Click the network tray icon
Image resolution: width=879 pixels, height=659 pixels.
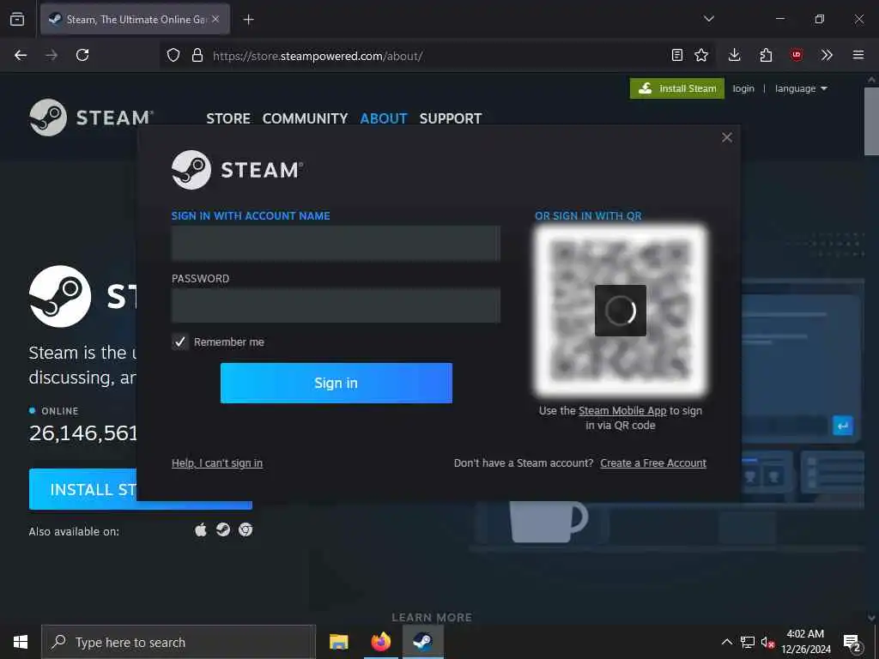[x=748, y=642]
